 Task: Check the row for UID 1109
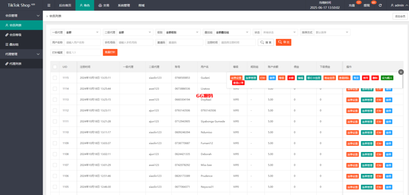[55, 143]
